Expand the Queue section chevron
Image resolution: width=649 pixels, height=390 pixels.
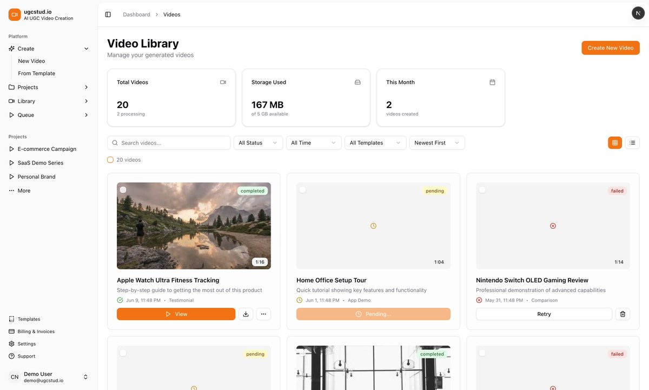pyautogui.click(x=86, y=115)
